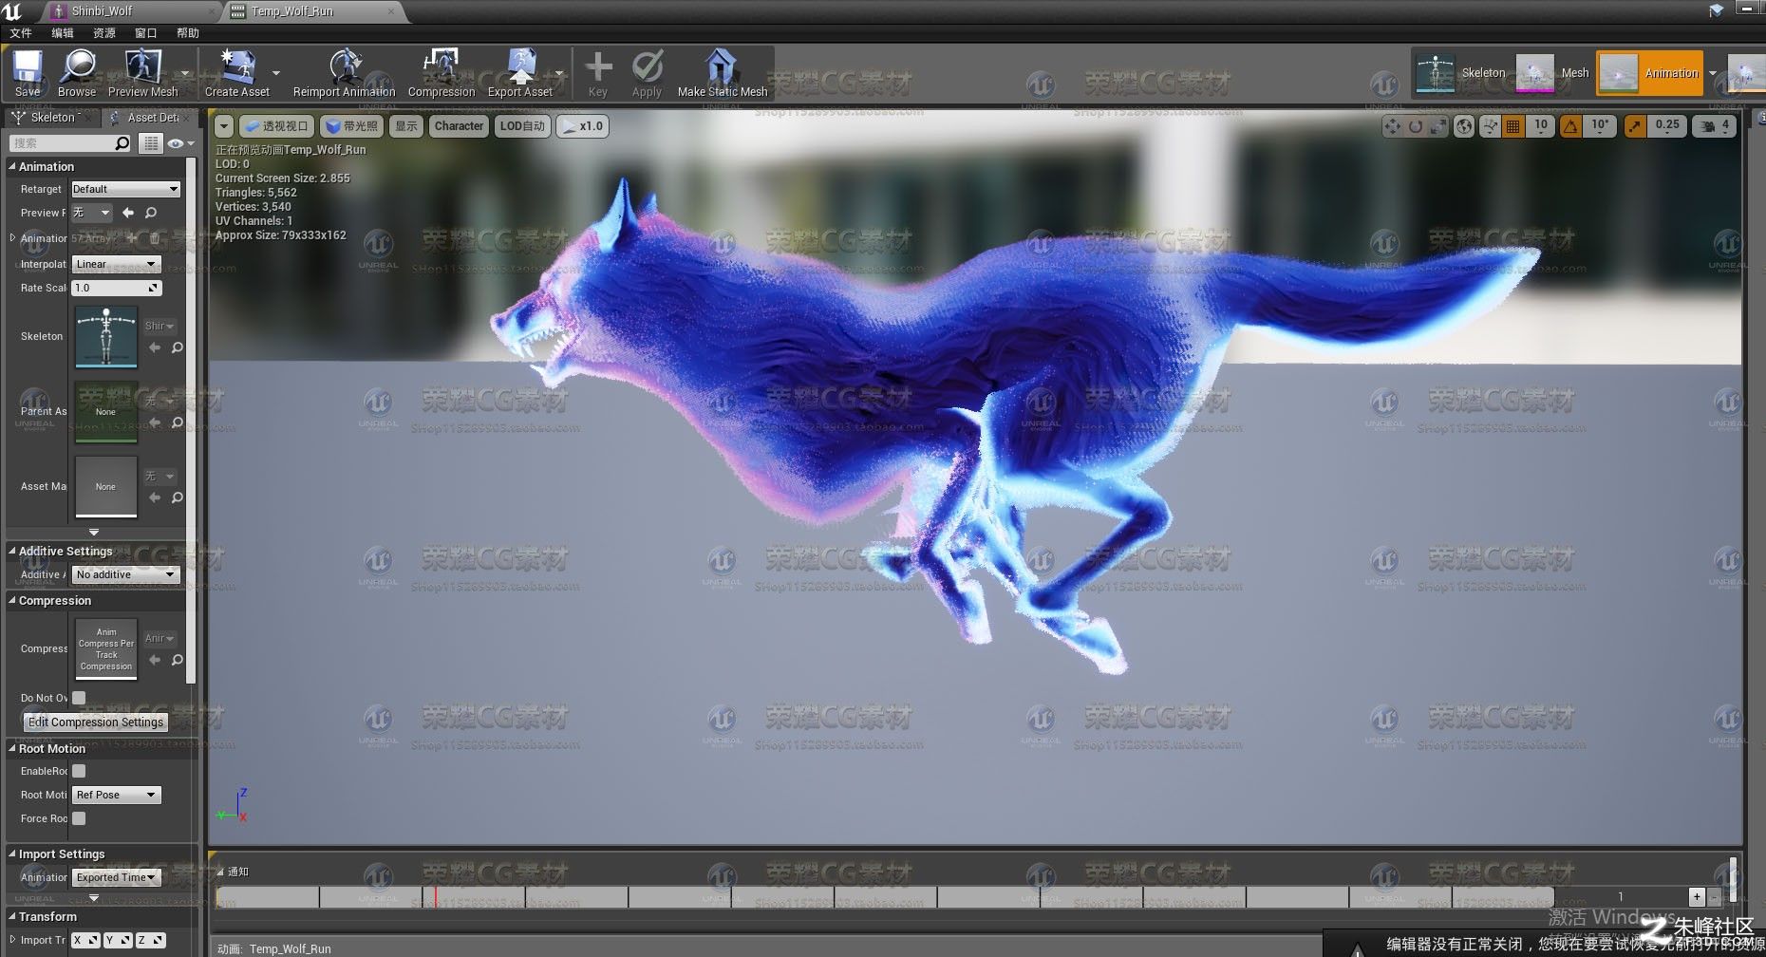
Task: Toggle the Force Root Lock checkbox
Action: (x=79, y=818)
